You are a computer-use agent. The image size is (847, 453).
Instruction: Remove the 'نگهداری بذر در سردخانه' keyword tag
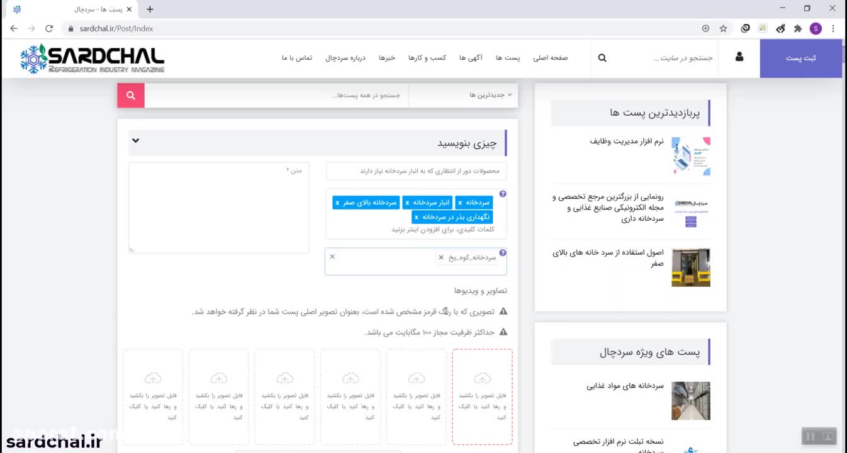[416, 217]
